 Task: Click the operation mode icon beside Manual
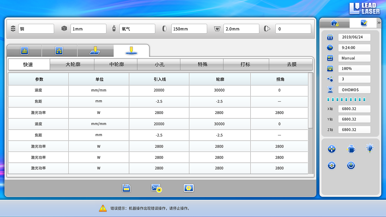pyautogui.click(x=330, y=58)
